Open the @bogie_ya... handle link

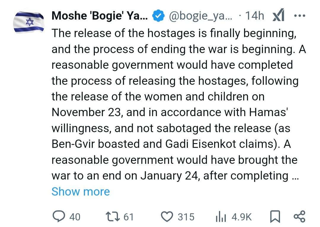tap(200, 16)
